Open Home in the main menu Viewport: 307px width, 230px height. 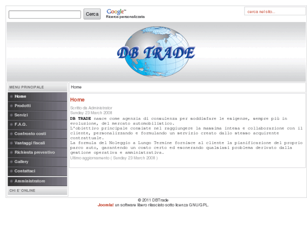(x=38, y=97)
